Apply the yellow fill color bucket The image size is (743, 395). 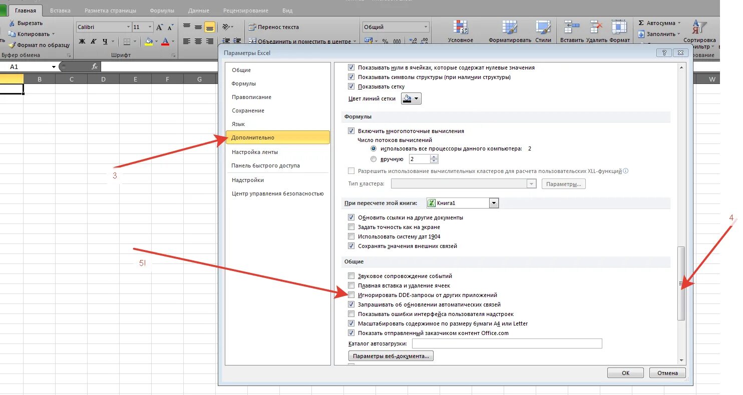tap(149, 41)
